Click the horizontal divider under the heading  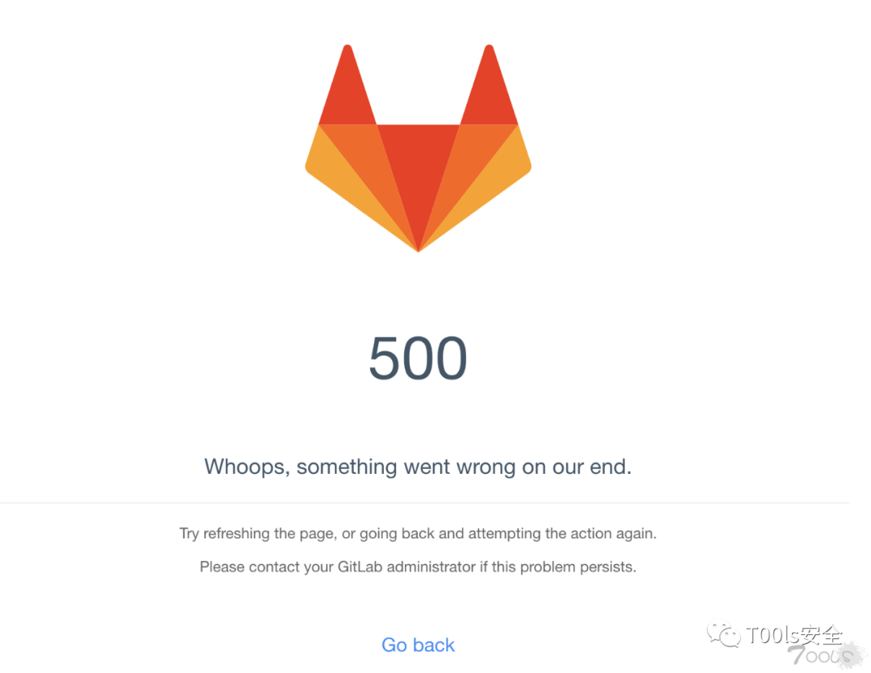(424, 503)
